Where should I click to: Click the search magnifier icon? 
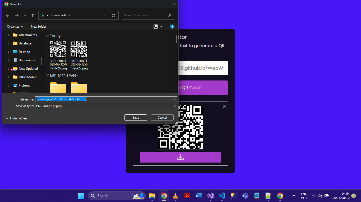pos(170,15)
